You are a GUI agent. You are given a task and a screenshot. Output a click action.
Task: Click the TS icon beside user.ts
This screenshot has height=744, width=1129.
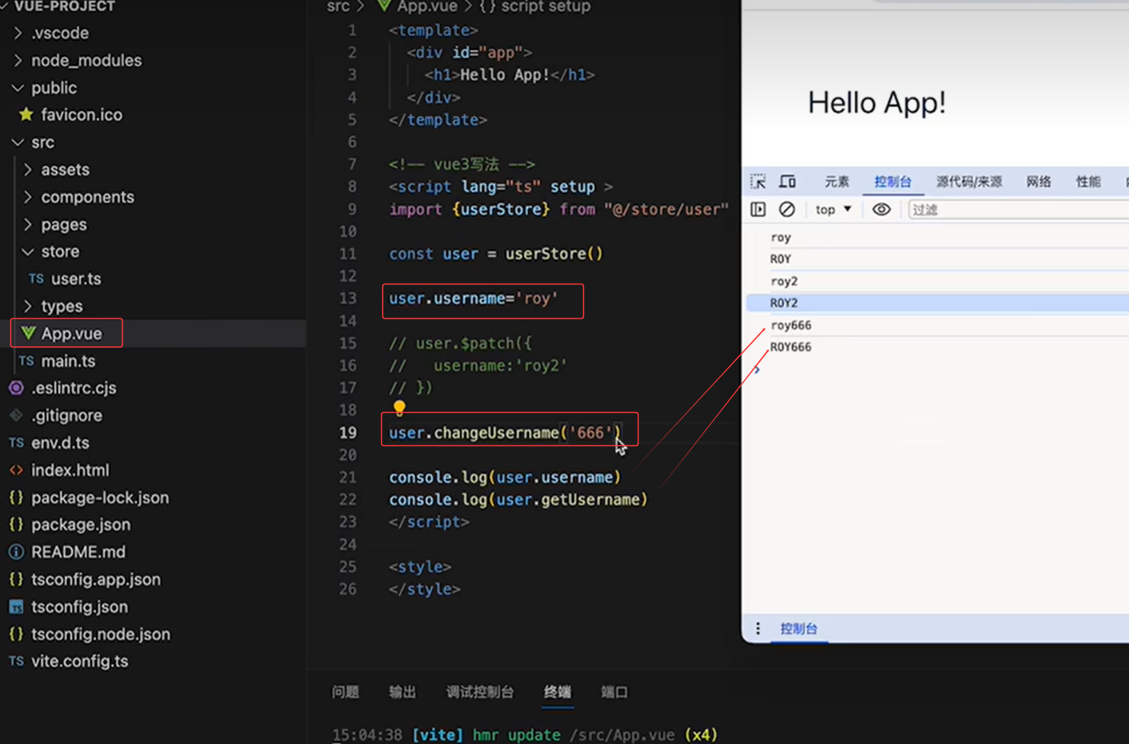pos(36,279)
